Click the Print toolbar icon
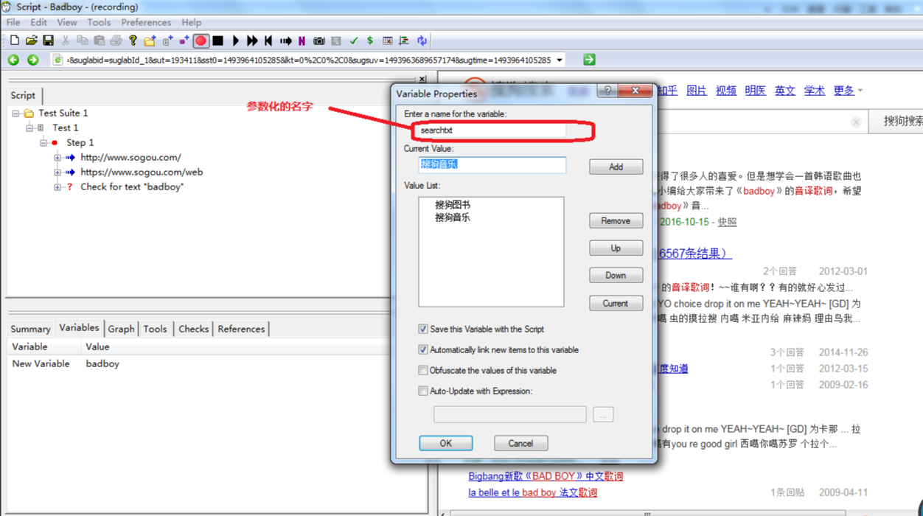Image resolution: width=923 pixels, height=516 pixels. click(x=116, y=41)
